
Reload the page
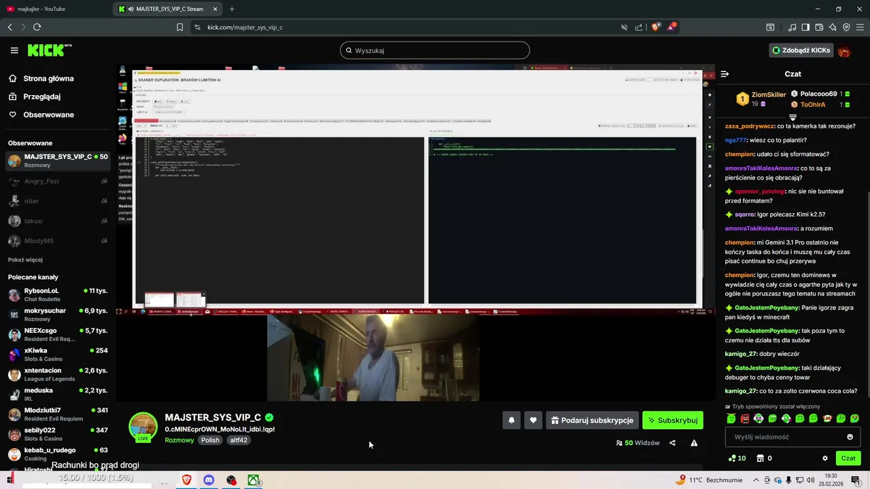click(x=37, y=27)
